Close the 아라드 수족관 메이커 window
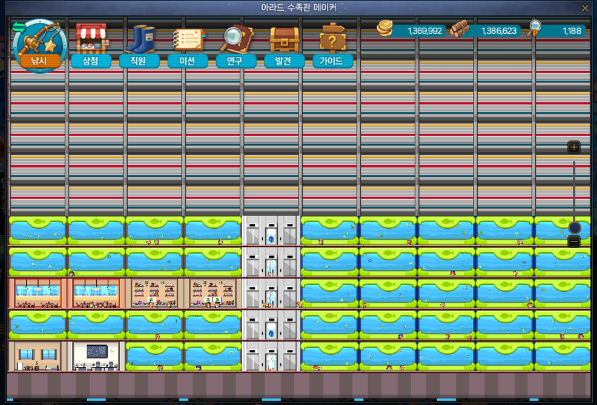Screen dimensions: 597x405 585,8
